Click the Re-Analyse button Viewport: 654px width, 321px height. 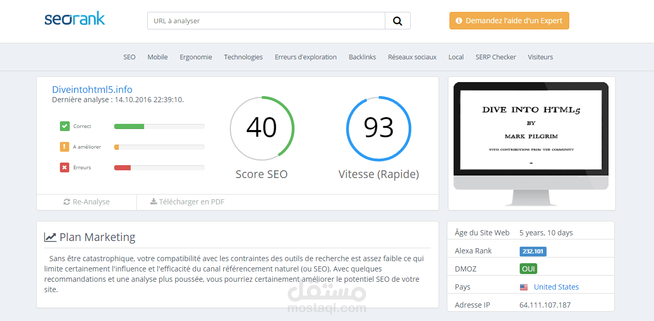point(86,202)
